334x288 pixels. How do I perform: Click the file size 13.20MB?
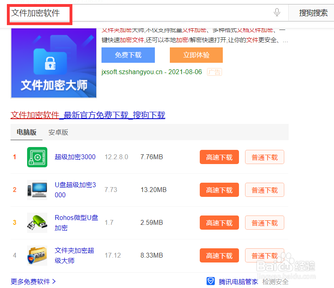(154, 190)
